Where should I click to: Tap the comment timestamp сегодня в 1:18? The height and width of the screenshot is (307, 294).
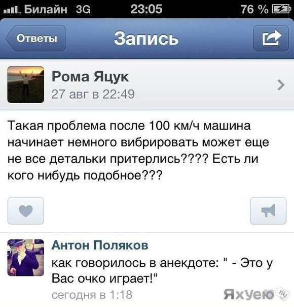(x=92, y=295)
